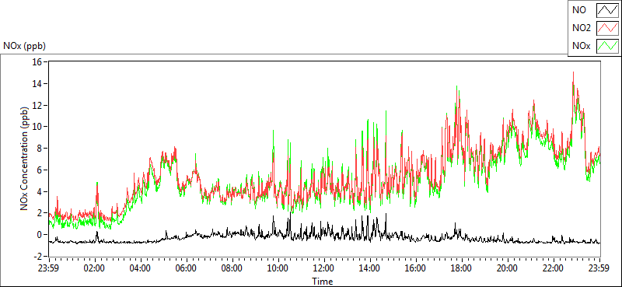Viewport: 622px width, 287px height.
Task: Click the 0 y-axis scale value
Action: 40,235
